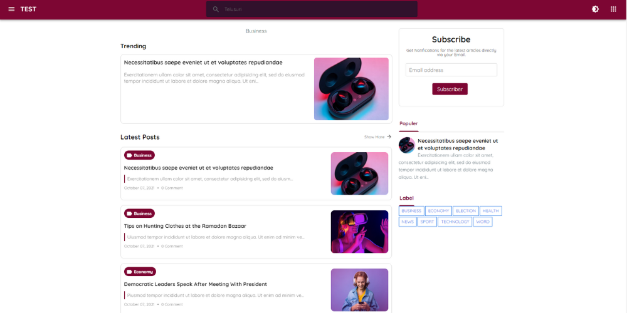Image resolution: width=627 pixels, height=313 pixels.
Task: Open the apps grid icon
Action: coord(613,9)
